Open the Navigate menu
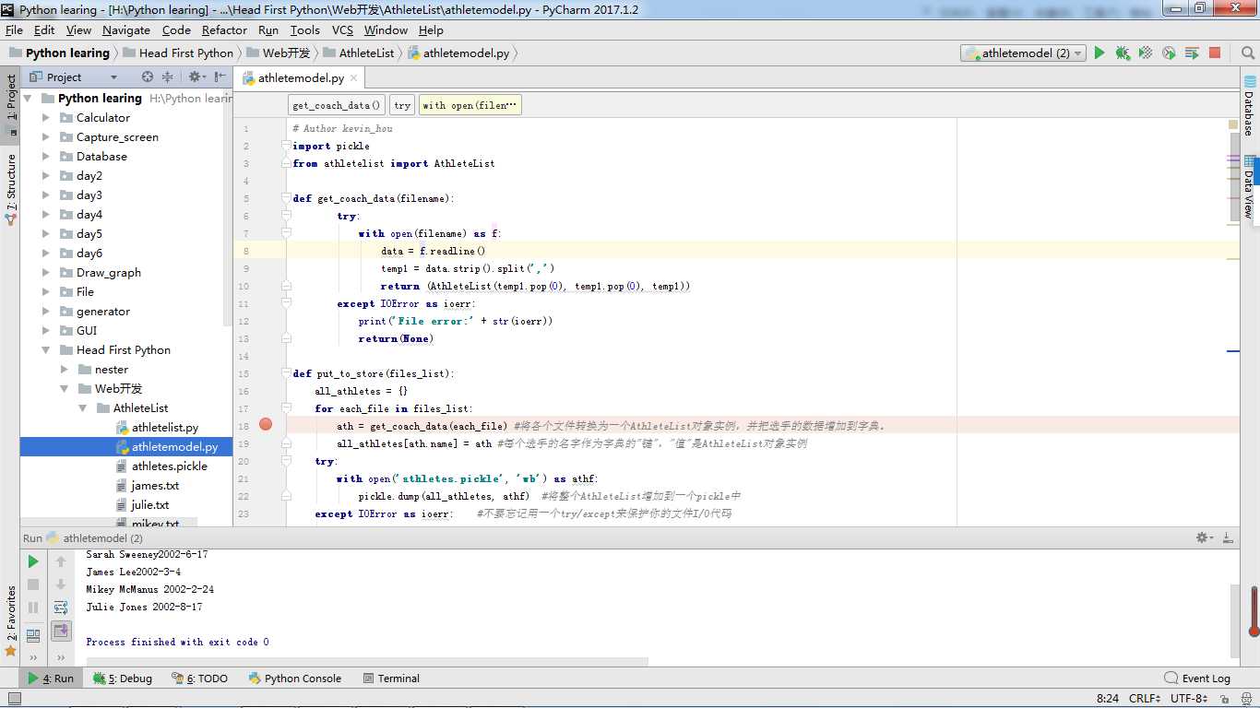 click(x=125, y=30)
